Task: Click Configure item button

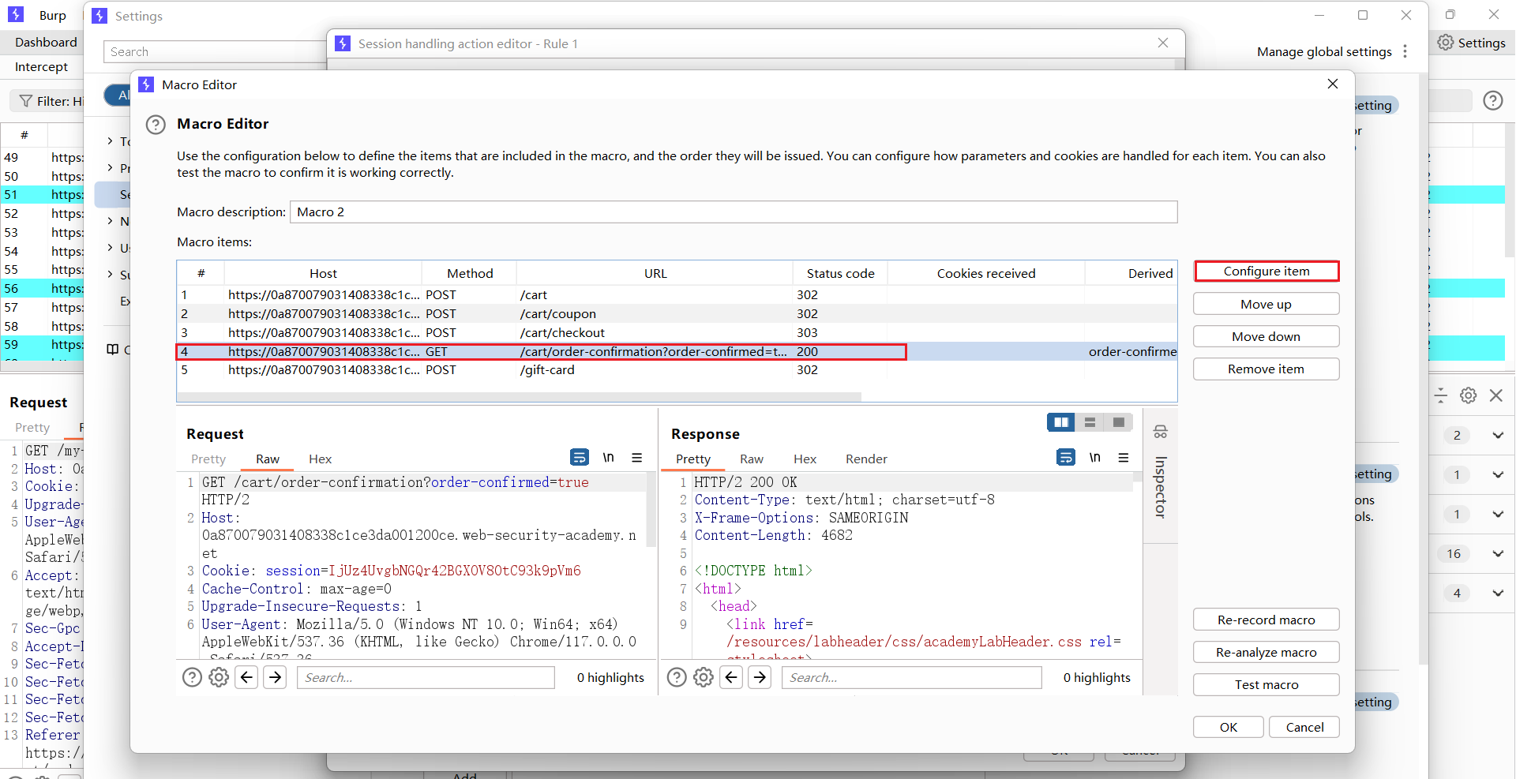Action: [1266, 272]
